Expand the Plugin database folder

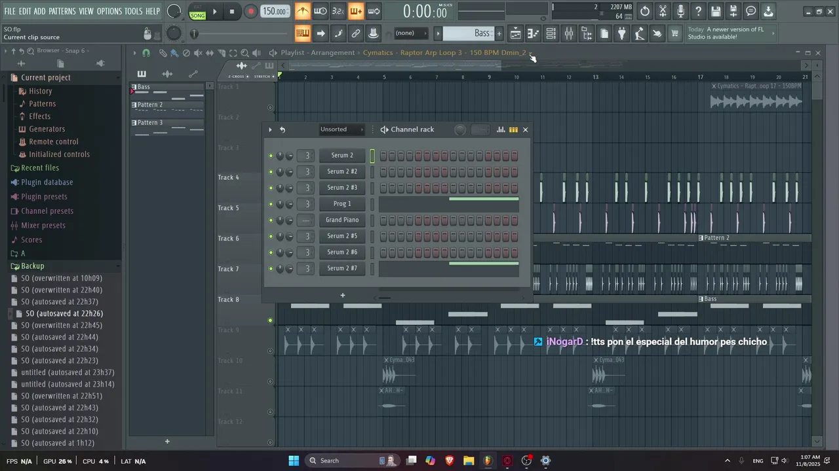pyautogui.click(x=47, y=183)
